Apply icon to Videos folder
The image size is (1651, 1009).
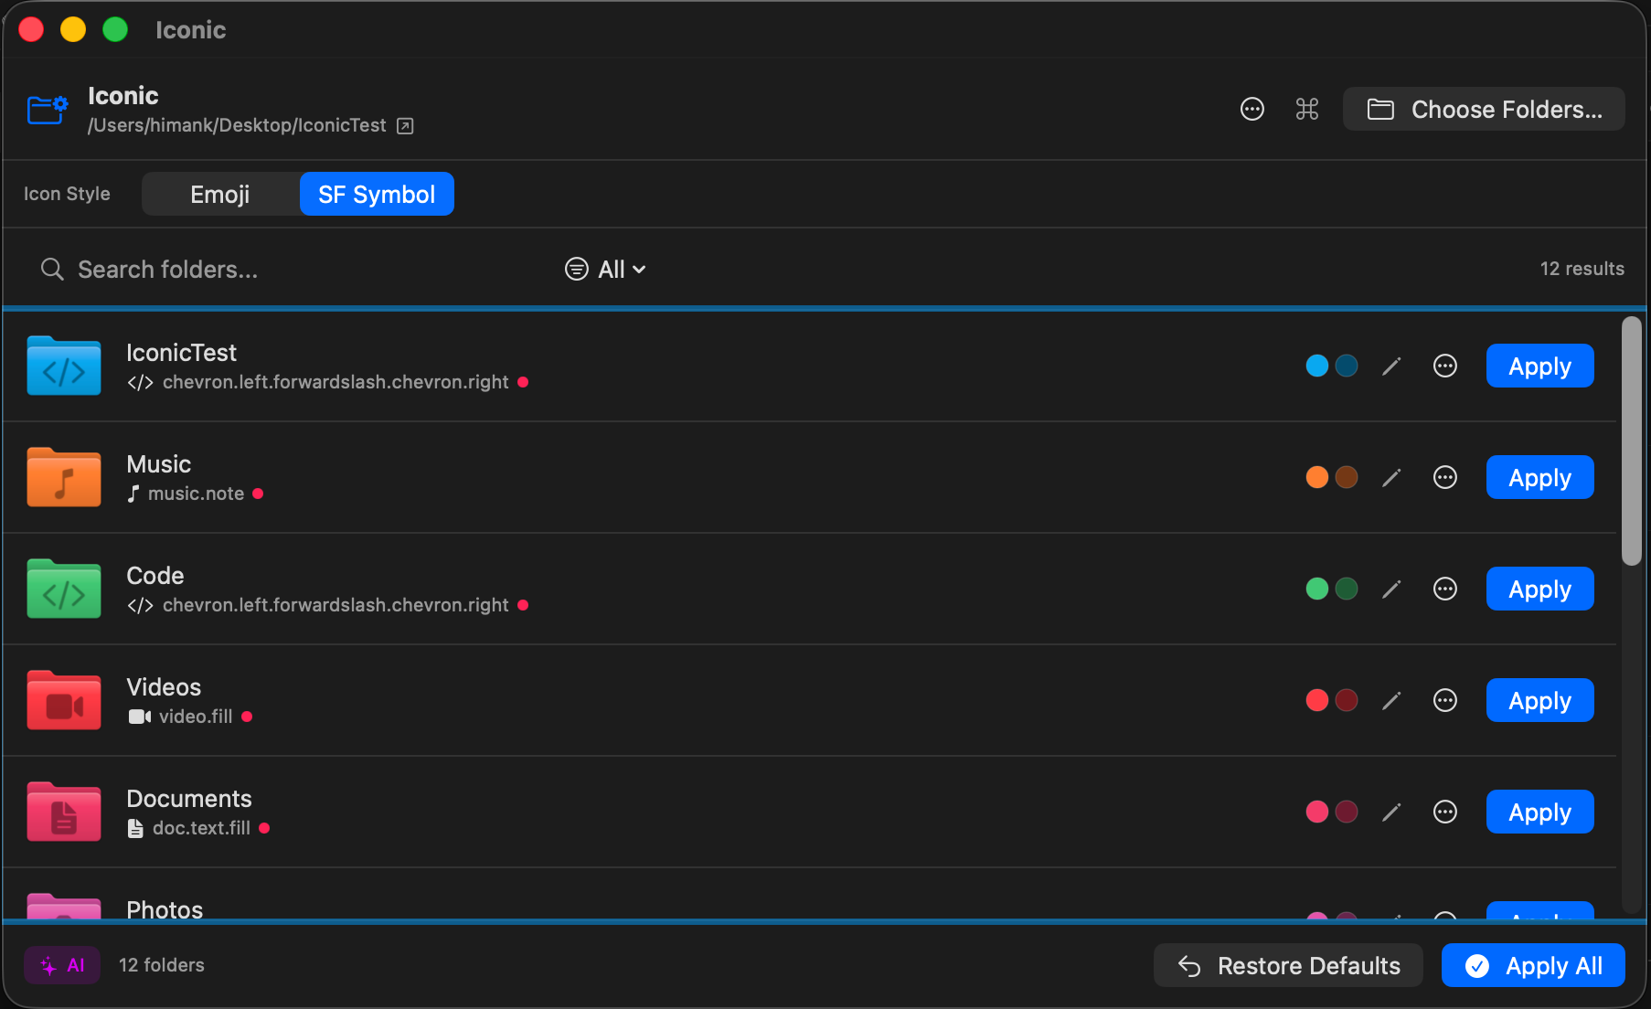(x=1540, y=701)
